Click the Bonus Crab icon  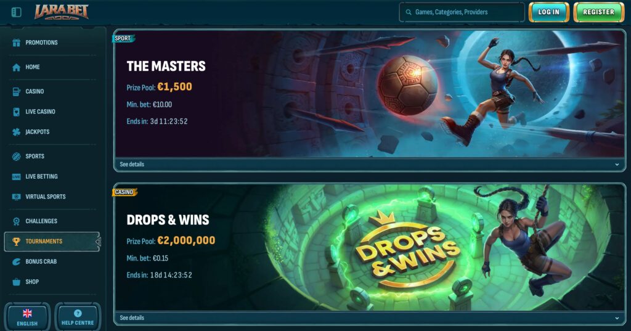(x=16, y=262)
